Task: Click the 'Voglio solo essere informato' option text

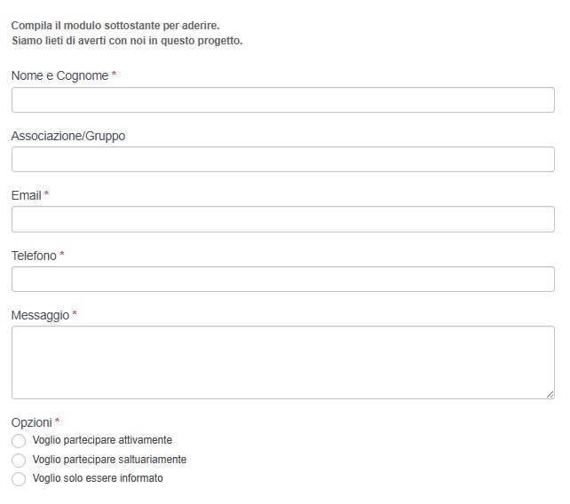Action: pos(98,478)
